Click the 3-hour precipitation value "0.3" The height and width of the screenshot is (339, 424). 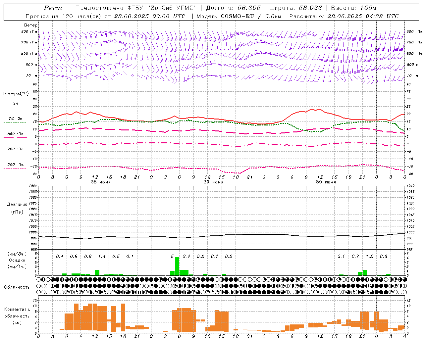point(384,257)
